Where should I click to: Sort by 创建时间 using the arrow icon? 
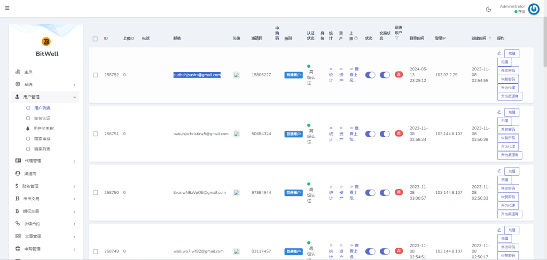tap(490, 38)
